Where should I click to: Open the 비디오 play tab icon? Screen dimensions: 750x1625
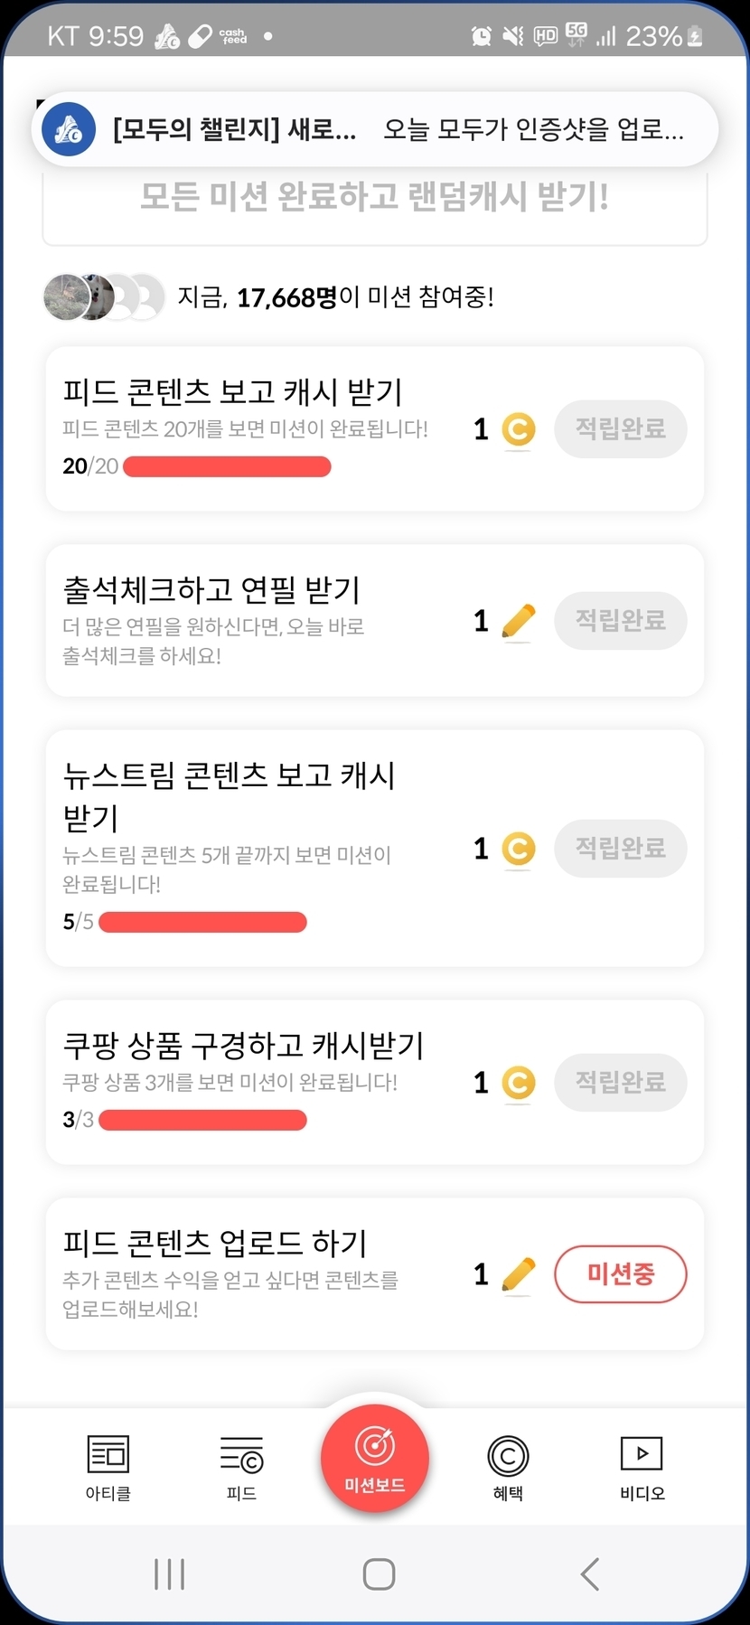[642, 1455]
